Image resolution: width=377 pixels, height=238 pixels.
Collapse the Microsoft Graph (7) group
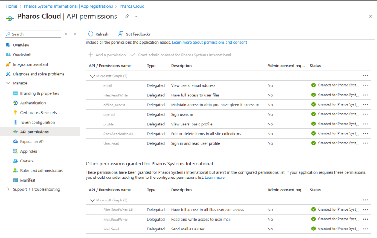92,76
